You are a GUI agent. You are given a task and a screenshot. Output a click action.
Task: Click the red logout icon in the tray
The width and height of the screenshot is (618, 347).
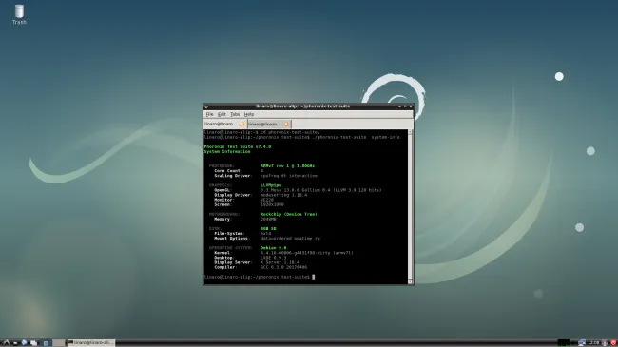coord(613,342)
